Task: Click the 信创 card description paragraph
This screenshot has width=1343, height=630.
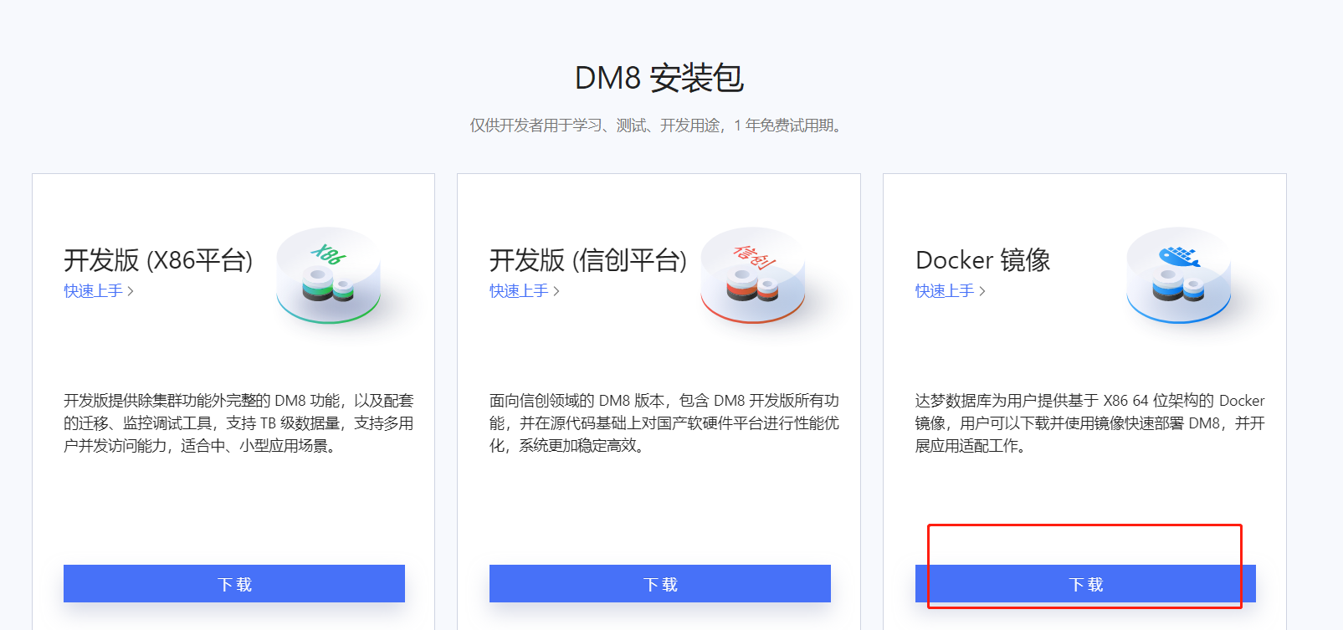Action: tap(664, 423)
